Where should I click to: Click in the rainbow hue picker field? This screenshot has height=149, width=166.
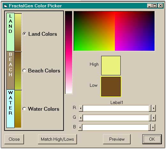coord(114,31)
